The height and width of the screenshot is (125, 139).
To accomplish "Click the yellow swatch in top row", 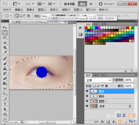I will click(x=89, y=28).
